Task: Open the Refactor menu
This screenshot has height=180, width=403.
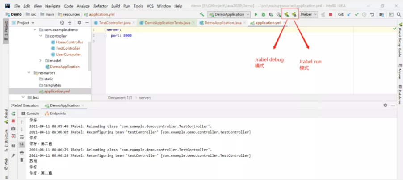Action: tap(101, 6)
